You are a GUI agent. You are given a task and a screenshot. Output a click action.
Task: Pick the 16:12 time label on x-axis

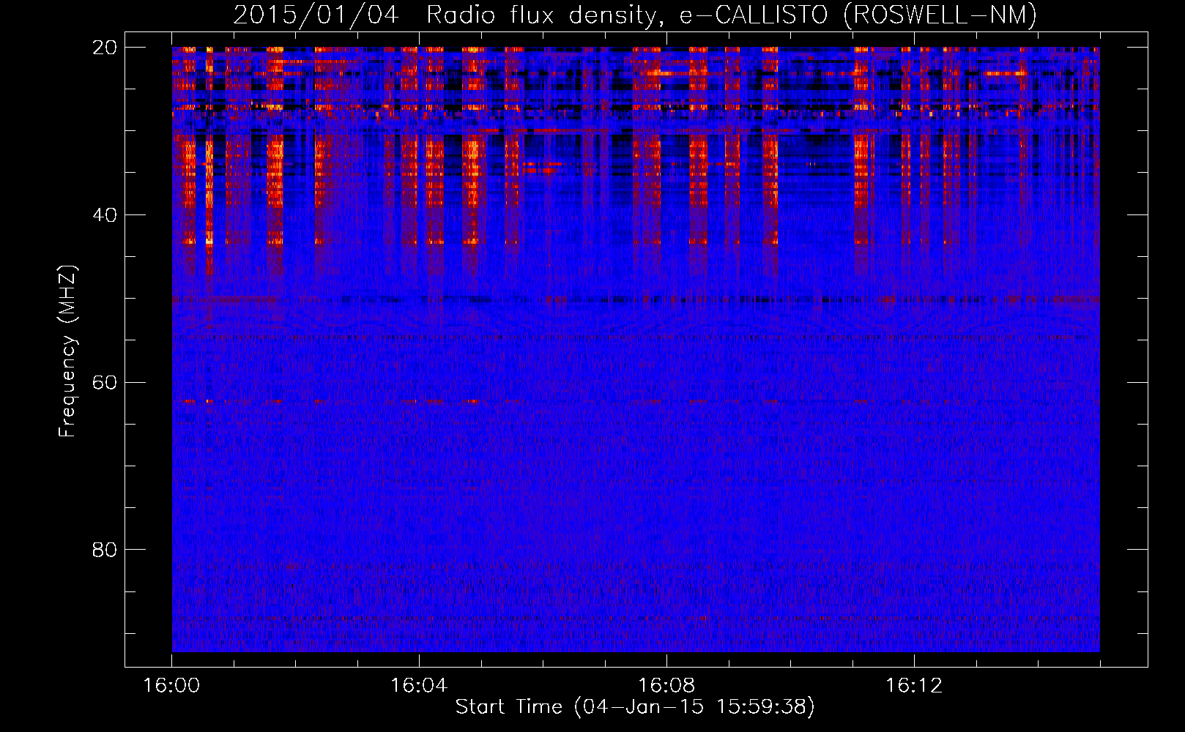click(x=914, y=686)
